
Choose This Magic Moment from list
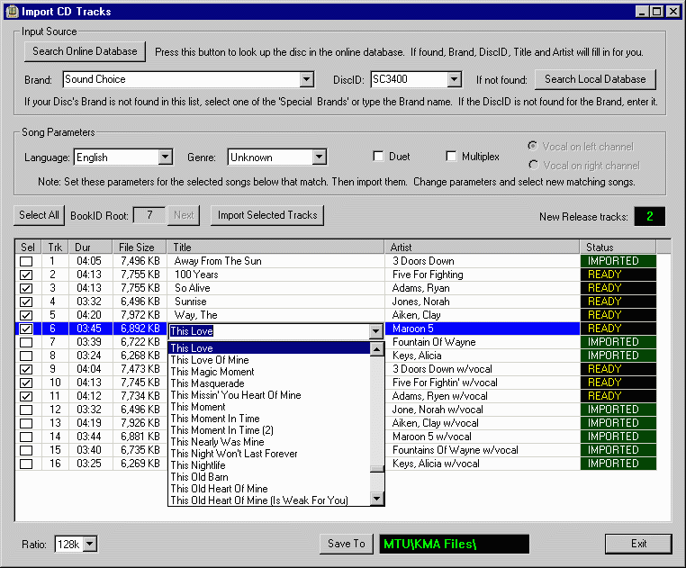pyautogui.click(x=269, y=372)
